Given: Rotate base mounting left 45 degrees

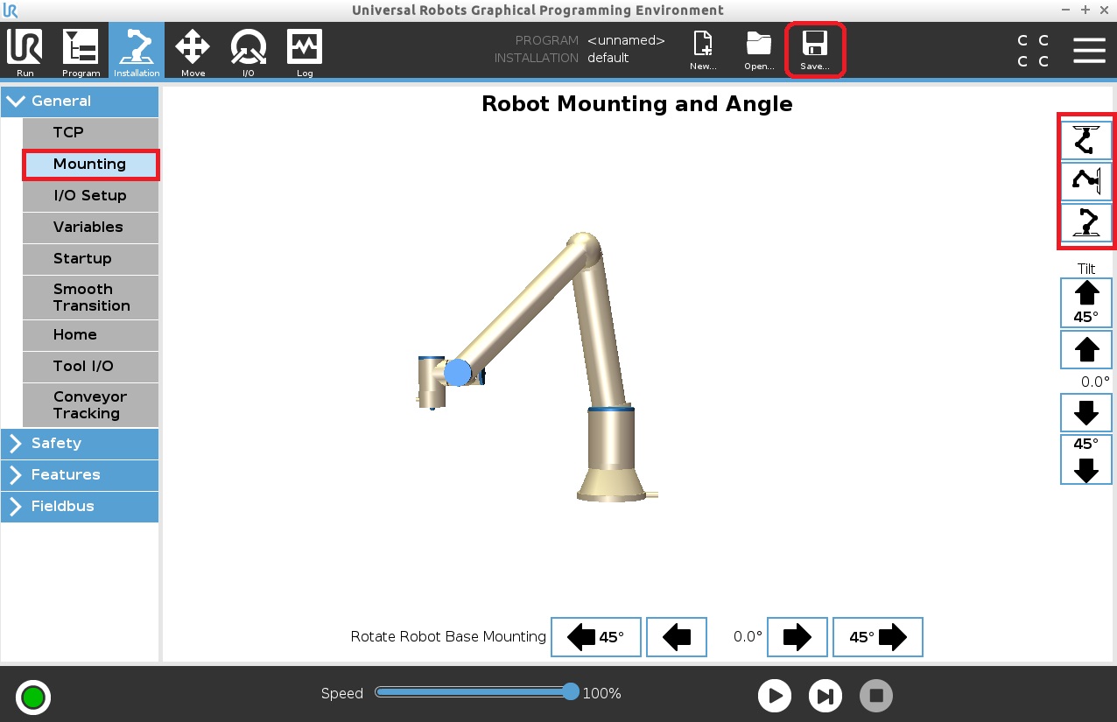Looking at the screenshot, I should 596,637.
